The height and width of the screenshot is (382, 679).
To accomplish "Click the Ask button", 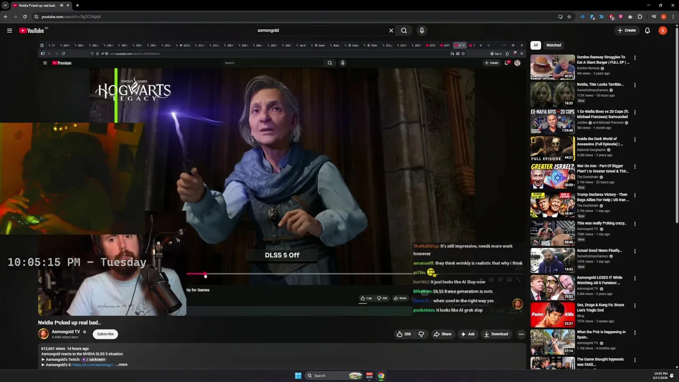I will pos(467,334).
